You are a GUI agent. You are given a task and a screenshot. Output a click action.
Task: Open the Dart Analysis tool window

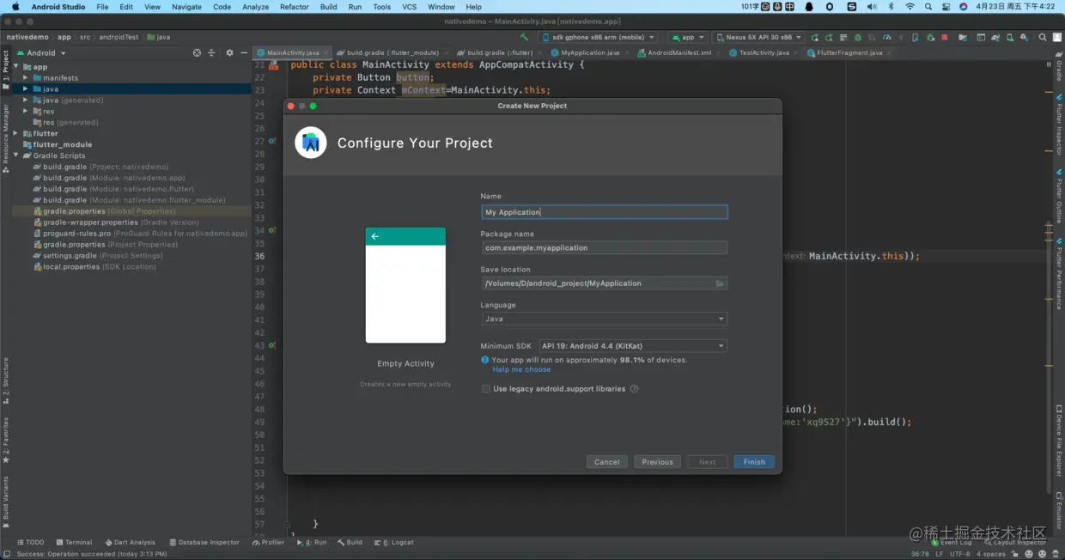click(130, 543)
